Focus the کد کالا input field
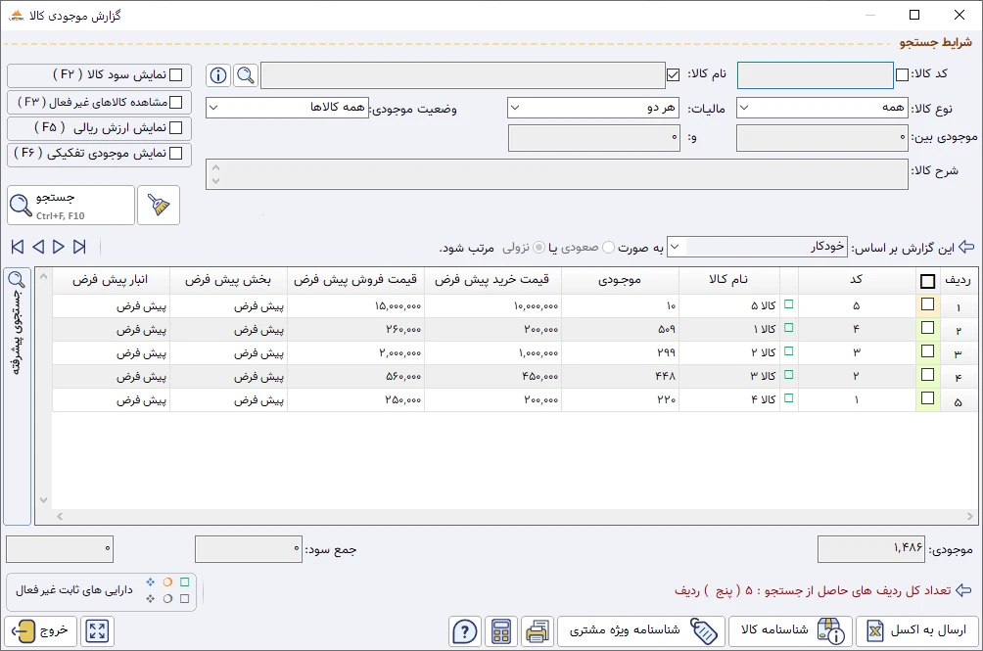 [815, 75]
